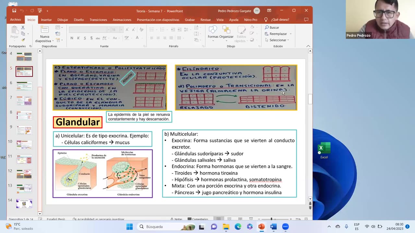Open the lightbulb ¿Qué desea? search
The width and height of the screenshot is (415, 233).
click(266, 20)
